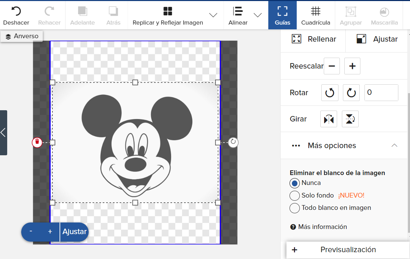Decrease scale with Reescalar minus button
The height and width of the screenshot is (259, 410).
tap(332, 66)
